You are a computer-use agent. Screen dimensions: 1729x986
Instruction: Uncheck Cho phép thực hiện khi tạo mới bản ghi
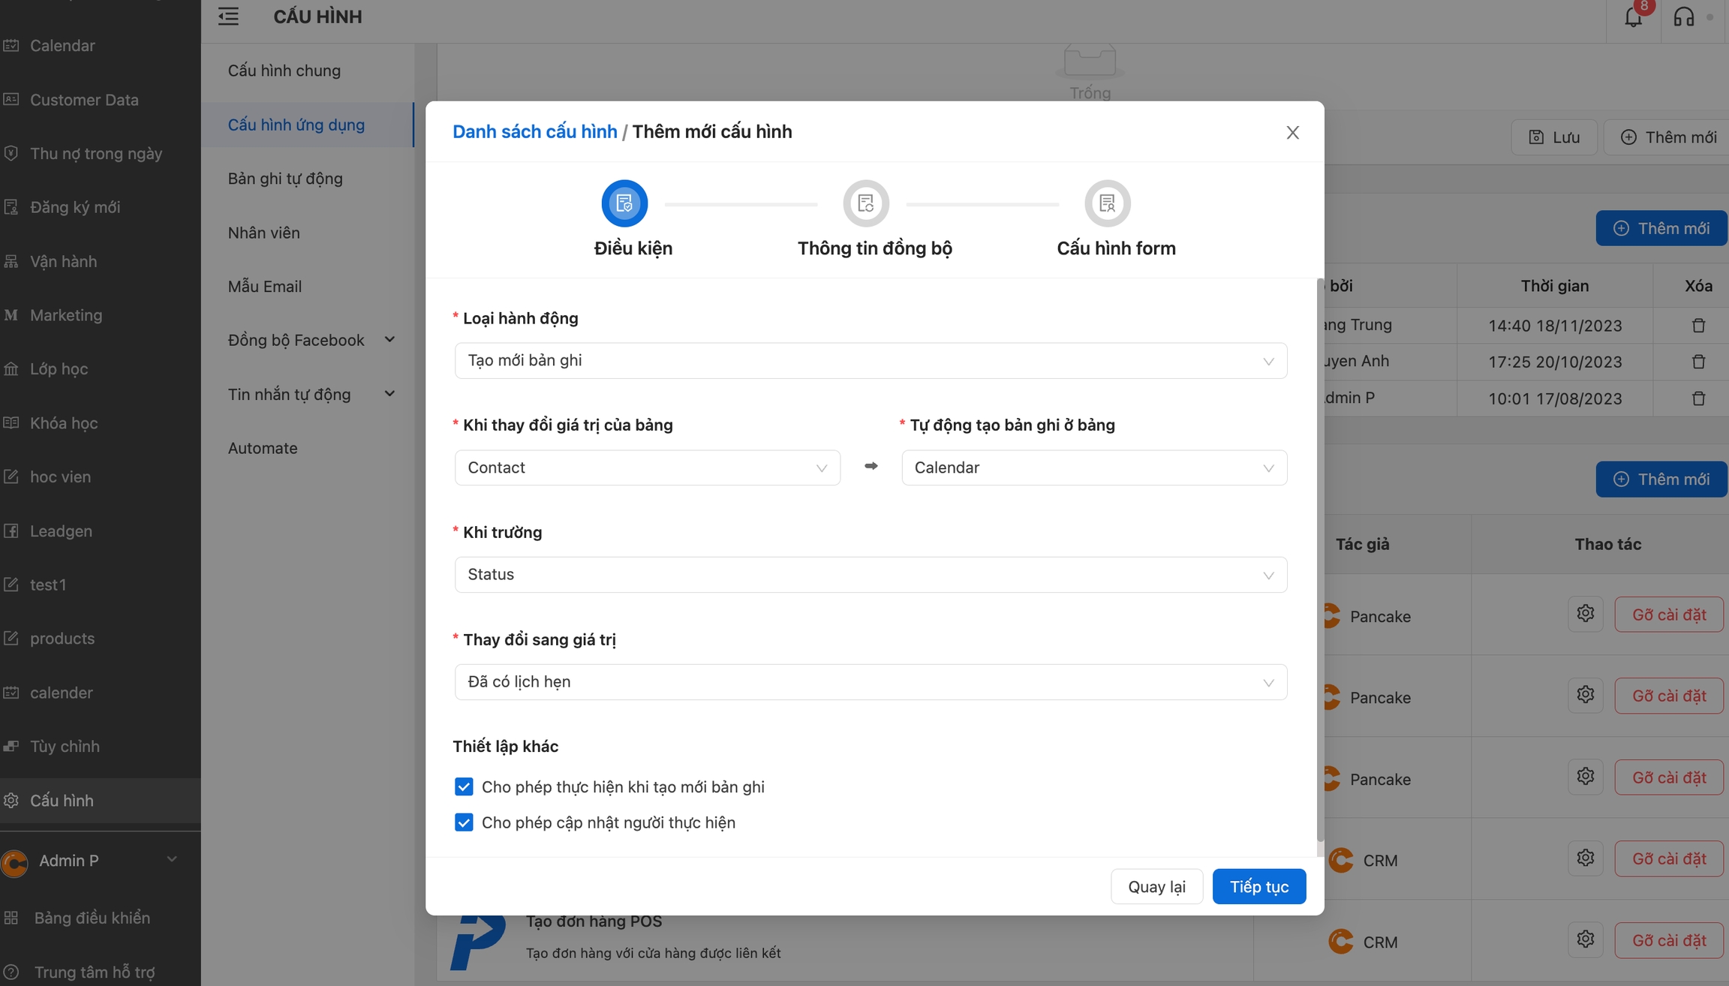click(464, 786)
